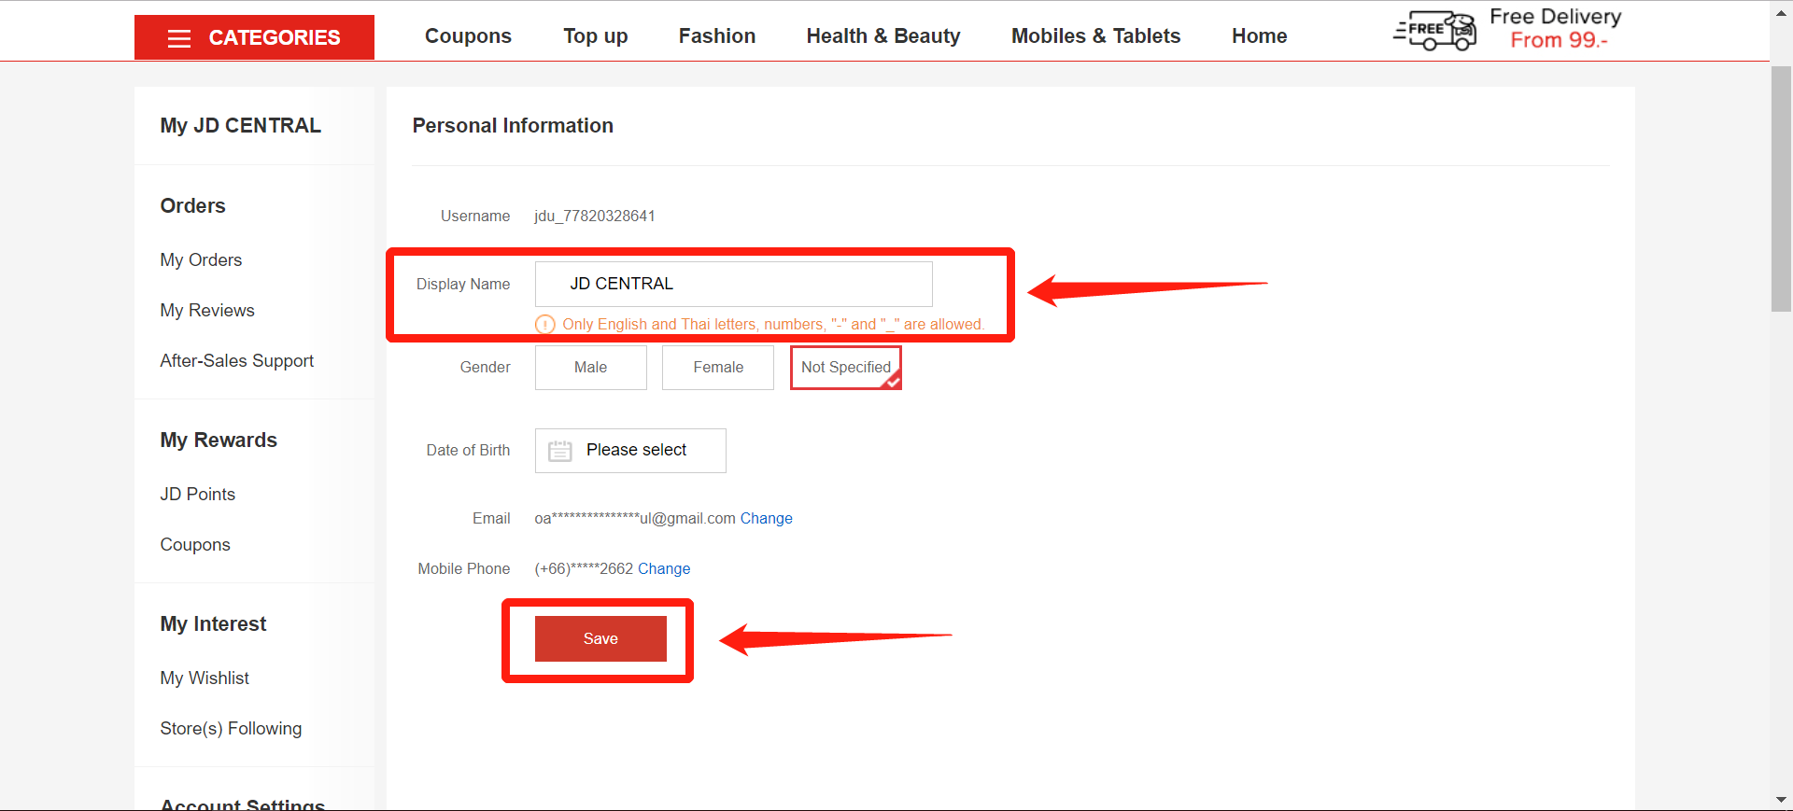This screenshot has height=811, width=1793.
Task: Open Store(s) Following in sidebar
Action: point(231,729)
